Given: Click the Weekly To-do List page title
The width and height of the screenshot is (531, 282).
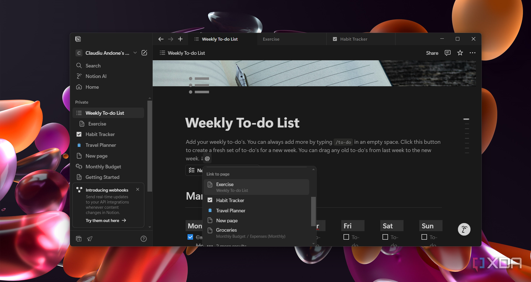Looking at the screenshot, I should [x=242, y=123].
